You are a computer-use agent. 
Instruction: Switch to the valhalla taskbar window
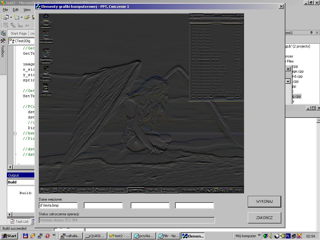tap(71, 236)
